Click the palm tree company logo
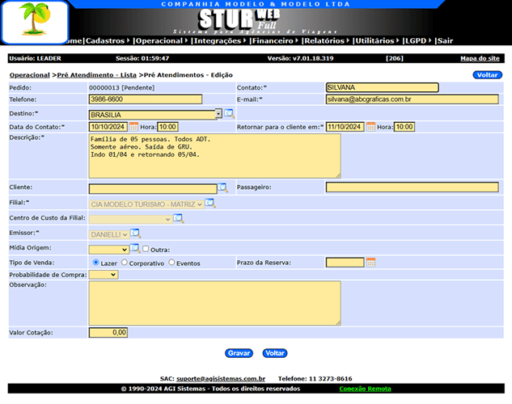This screenshot has height=404, width=512. click(35, 22)
